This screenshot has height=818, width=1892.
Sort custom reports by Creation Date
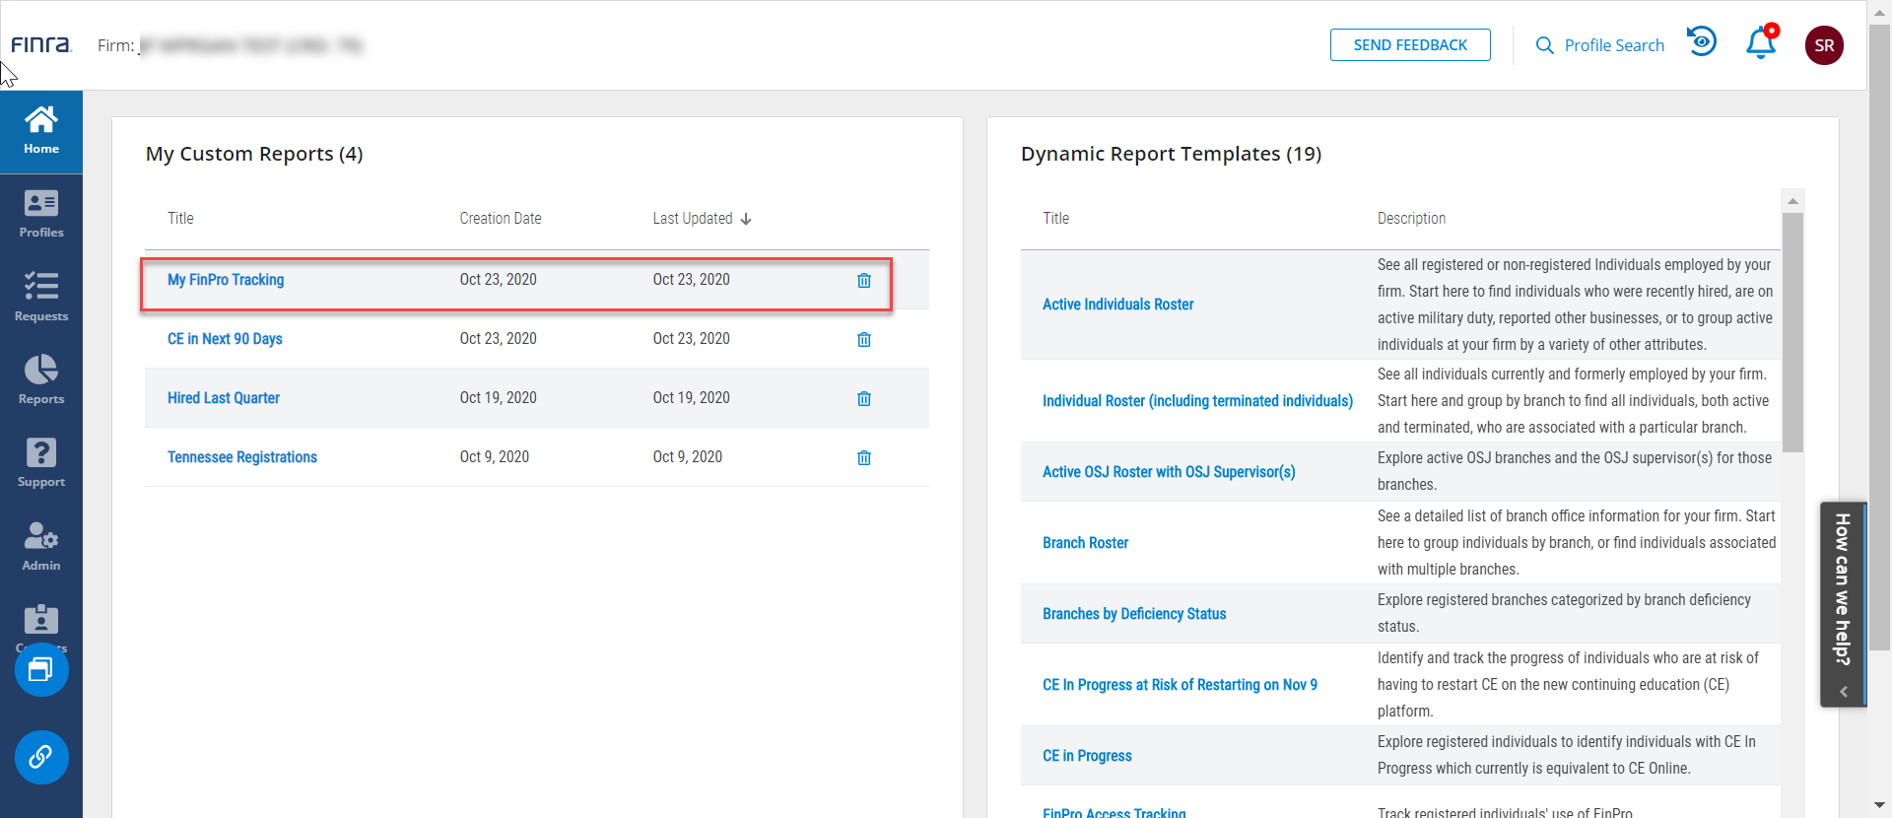pyautogui.click(x=500, y=219)
